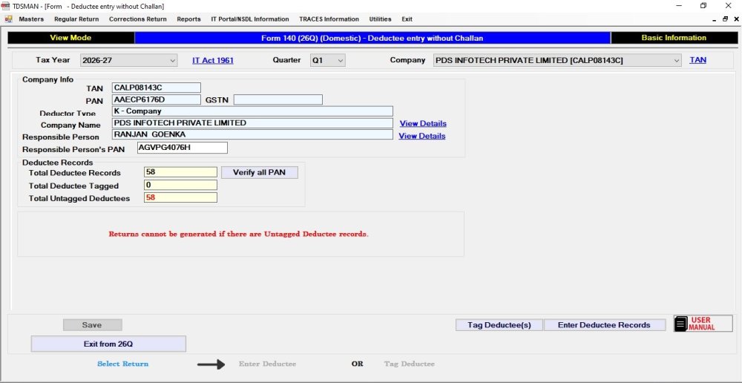Click Enter Deductee Records button
Image resolution: width=742 pixels, height=383 pixels.
pyautogui.click(x=604, y=325)
